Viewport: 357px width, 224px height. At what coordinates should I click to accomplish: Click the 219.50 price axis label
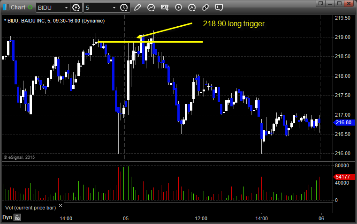342,18
